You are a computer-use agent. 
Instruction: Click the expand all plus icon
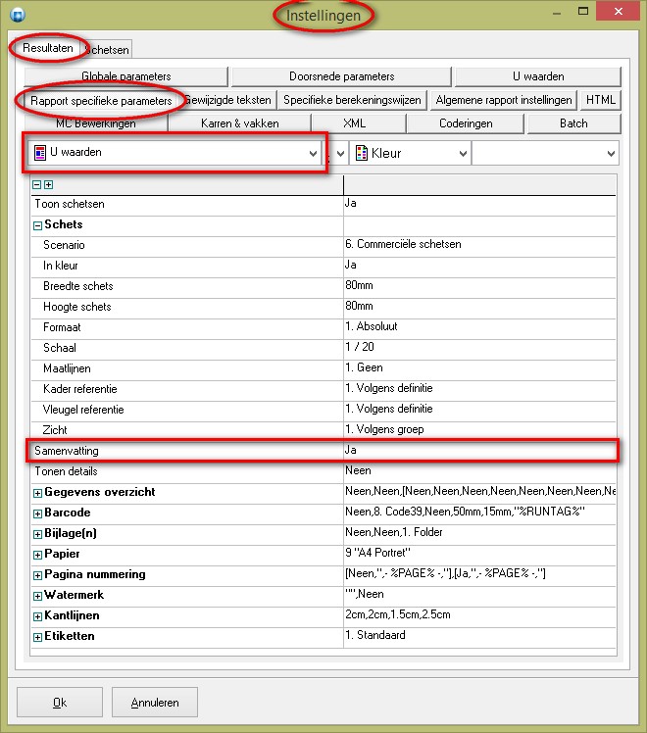48,184
